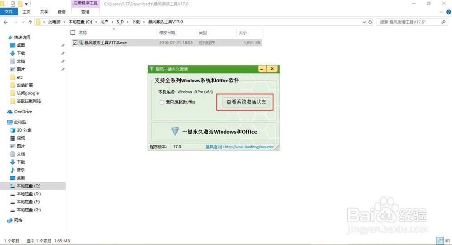
Task: Open the 文件 menu tab
Action: [9, 12]
